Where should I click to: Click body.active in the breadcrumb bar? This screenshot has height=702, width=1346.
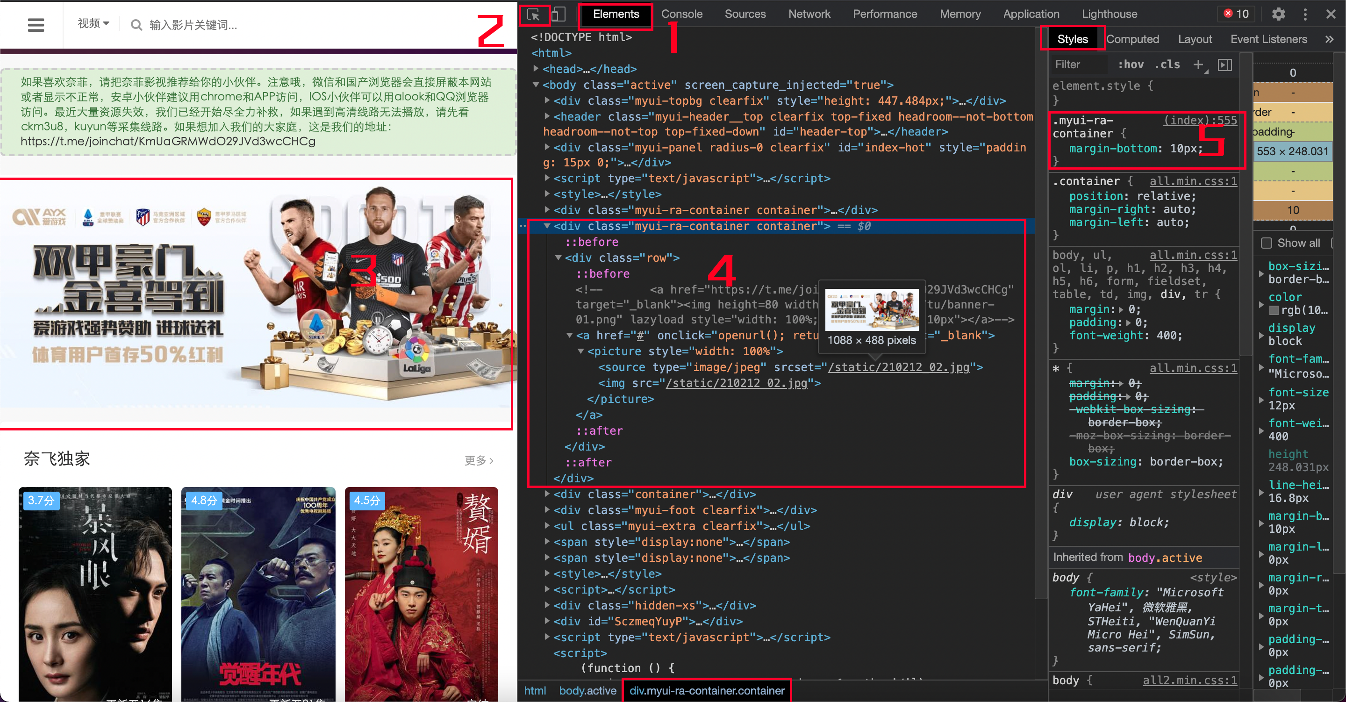click(x=587, y=690)
